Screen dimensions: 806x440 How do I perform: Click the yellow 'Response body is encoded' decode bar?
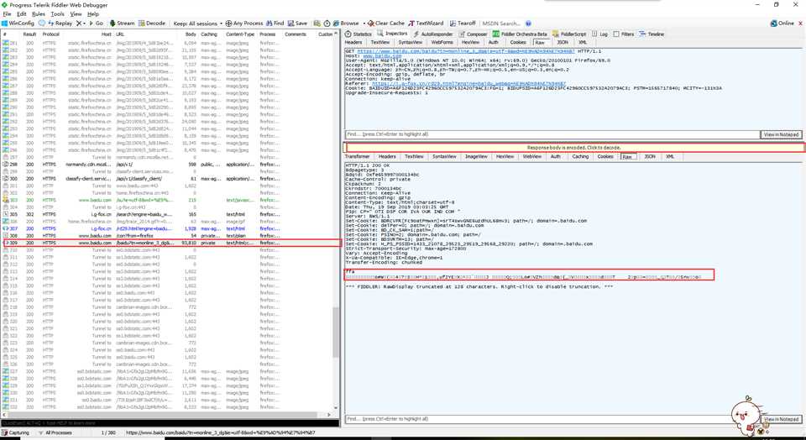click(574, 148)
